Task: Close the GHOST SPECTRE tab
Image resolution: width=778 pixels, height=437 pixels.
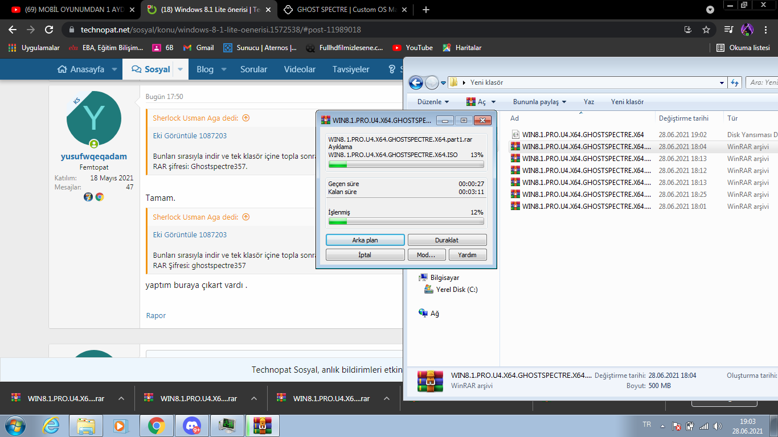Action: (x=405, y=10)
